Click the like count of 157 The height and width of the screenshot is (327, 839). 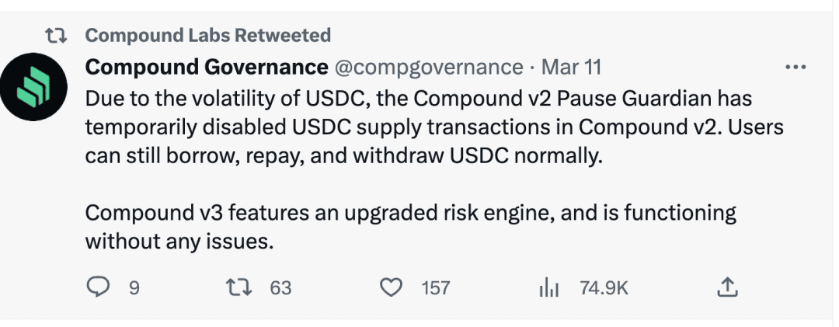(436, 288)
